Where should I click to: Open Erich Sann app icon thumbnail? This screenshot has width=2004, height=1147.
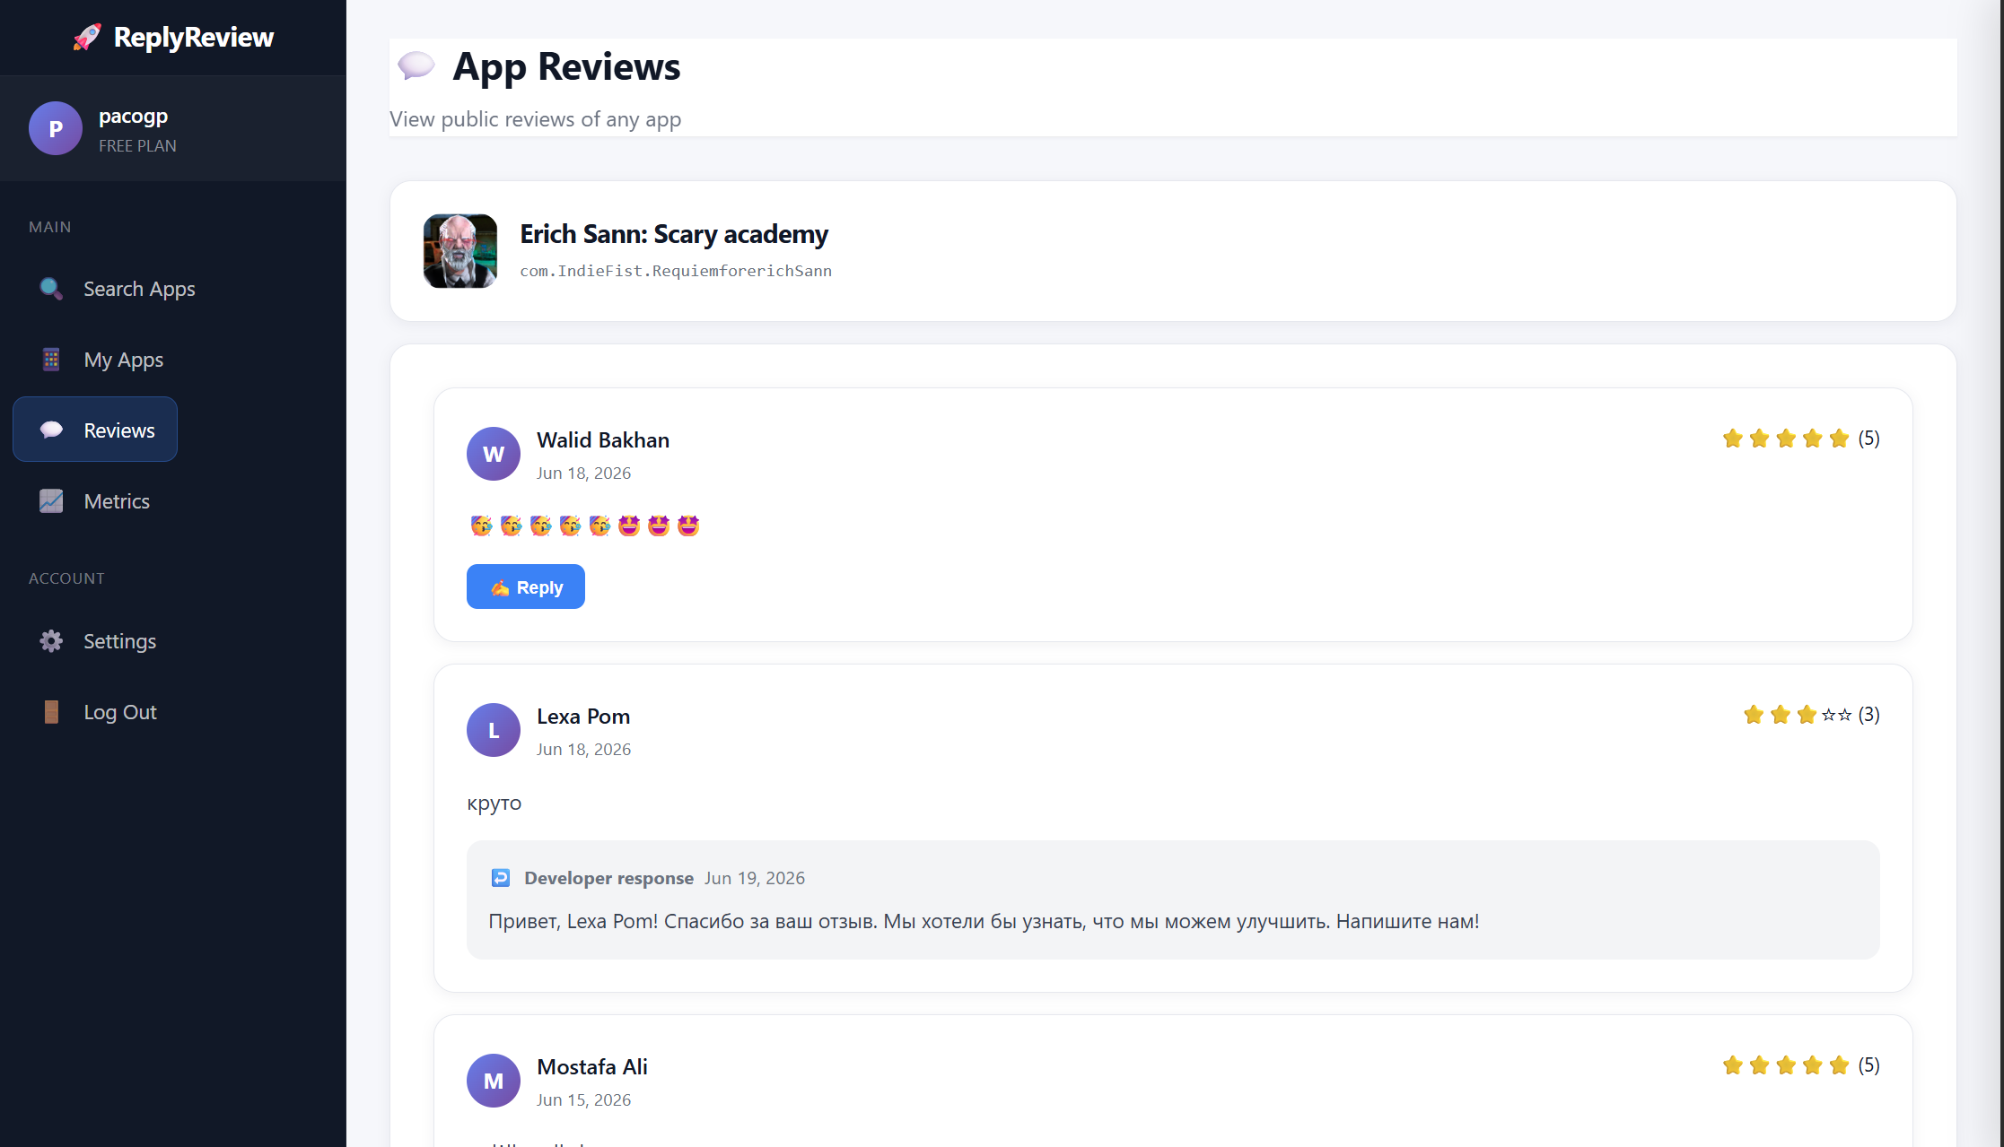(x=460, y=251)
